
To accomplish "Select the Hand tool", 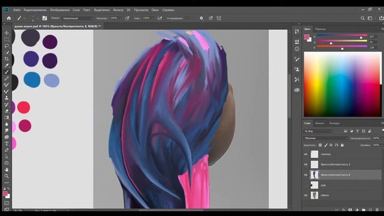I will [7, 169].
